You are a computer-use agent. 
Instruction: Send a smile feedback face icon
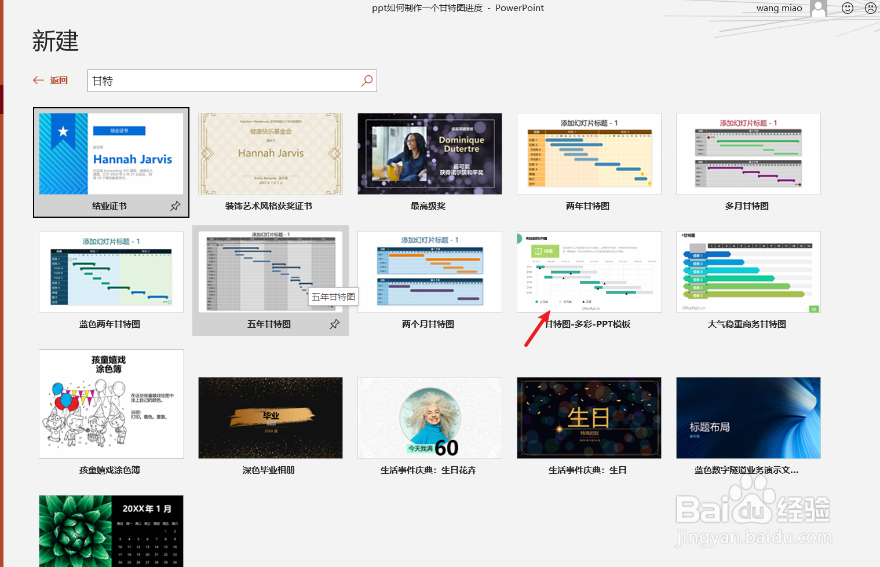coord(848,8)
